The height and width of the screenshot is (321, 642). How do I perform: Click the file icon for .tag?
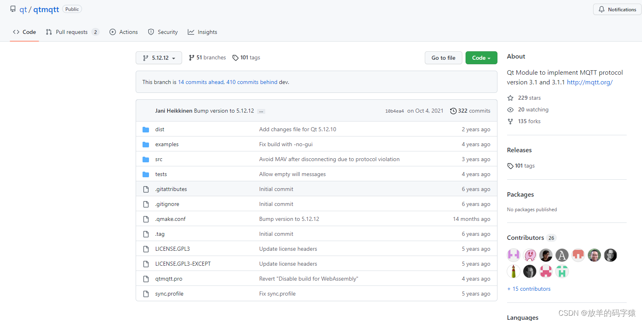click(x=146, y=234)
